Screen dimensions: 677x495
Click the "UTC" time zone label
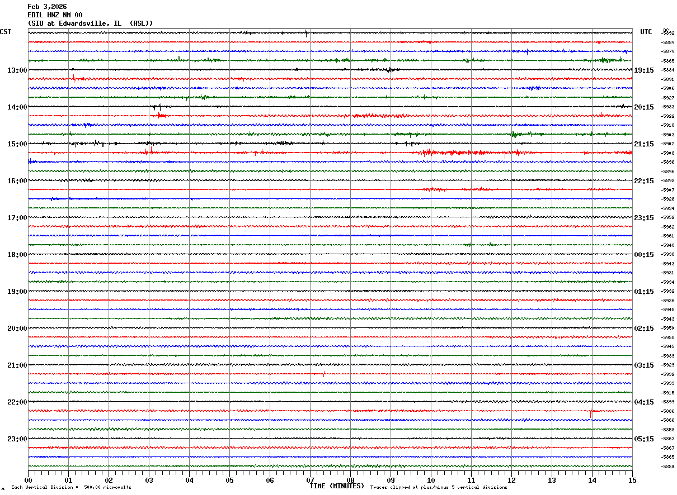[646, 32]
